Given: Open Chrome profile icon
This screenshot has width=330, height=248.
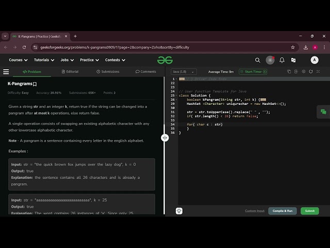Looking at the screenshot, I should point(315,47).
